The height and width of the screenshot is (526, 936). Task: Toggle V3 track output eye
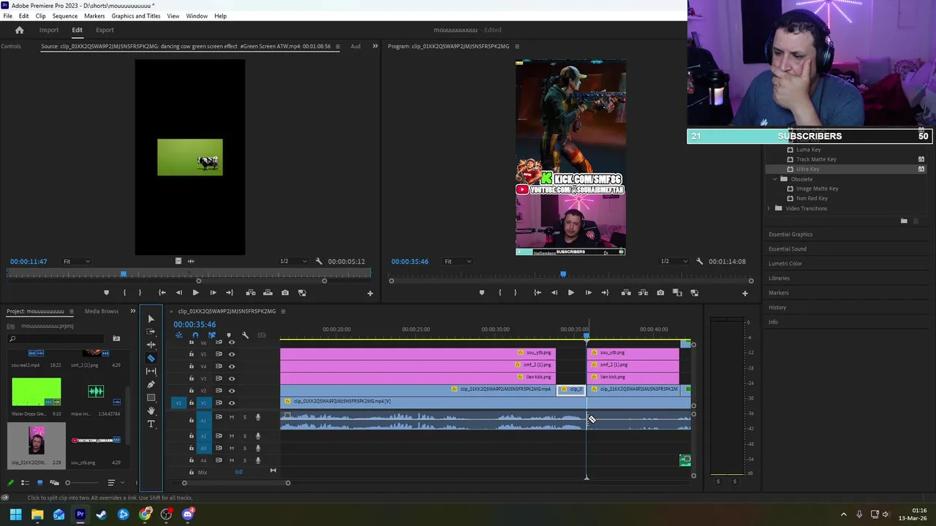coord(232,378)
